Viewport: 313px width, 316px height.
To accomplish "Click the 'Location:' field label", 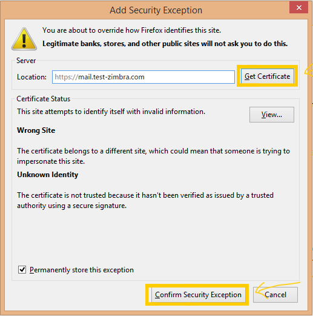I will [x=31, y=77].
